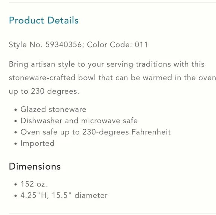The width and height of the screenshot is (216, 215).
Task: Click the word Fahrenheit in list
Action: 151,132
